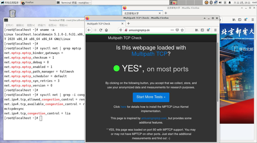Image resolution: width=257 pixels, height=143 pixels.
Task: Open Library in the 北京邮电大学 Firefox window
Action: click(234, 20)
